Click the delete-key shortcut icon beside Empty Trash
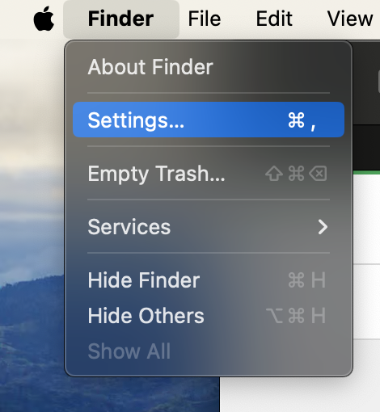 pos(318,174)
